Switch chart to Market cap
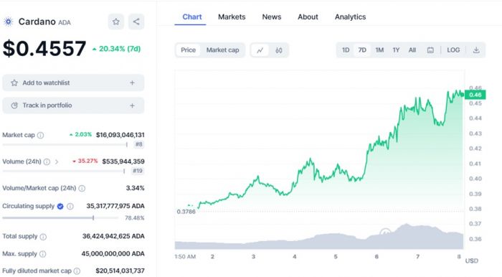 222,50
